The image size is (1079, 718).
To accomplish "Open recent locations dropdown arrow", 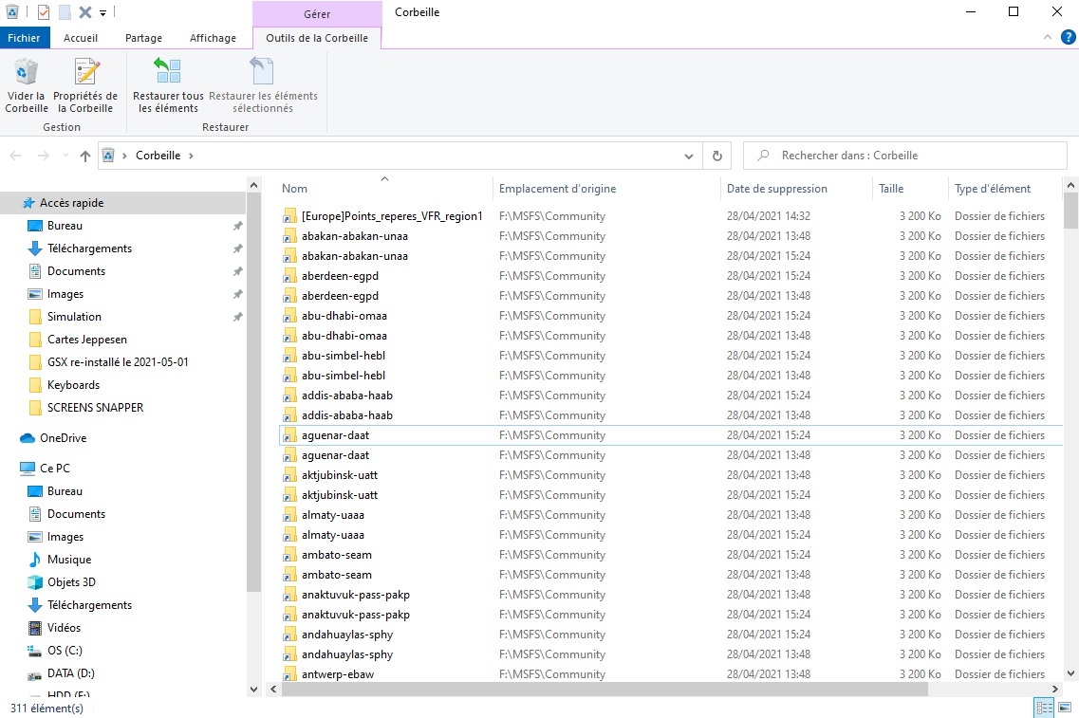I will 66,156.
